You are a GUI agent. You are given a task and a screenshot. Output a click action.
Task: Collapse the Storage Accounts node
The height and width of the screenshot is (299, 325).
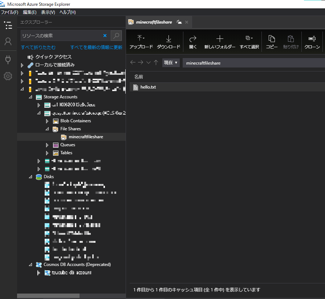coord(31,97)
